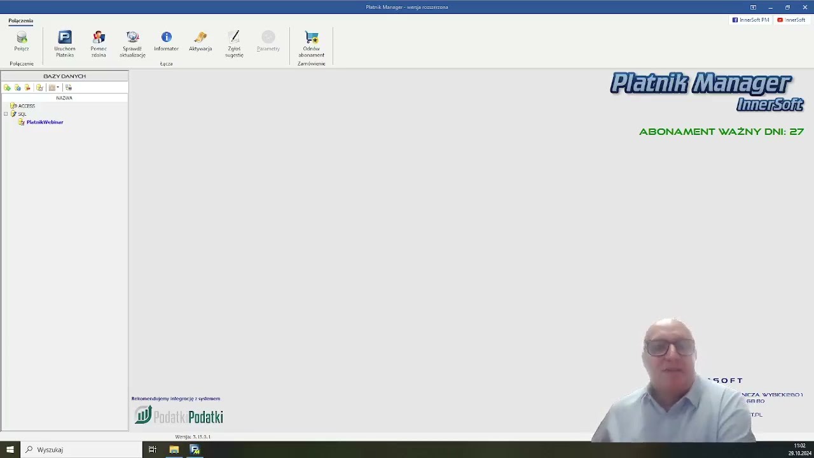This screenshot has height=458, width=814.
Task: Open InnerSoft PM Facebook link
Action: pos(751,20)
